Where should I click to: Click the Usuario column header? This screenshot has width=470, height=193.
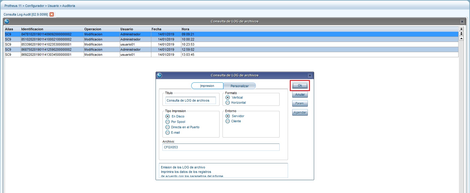pos(135,29)
